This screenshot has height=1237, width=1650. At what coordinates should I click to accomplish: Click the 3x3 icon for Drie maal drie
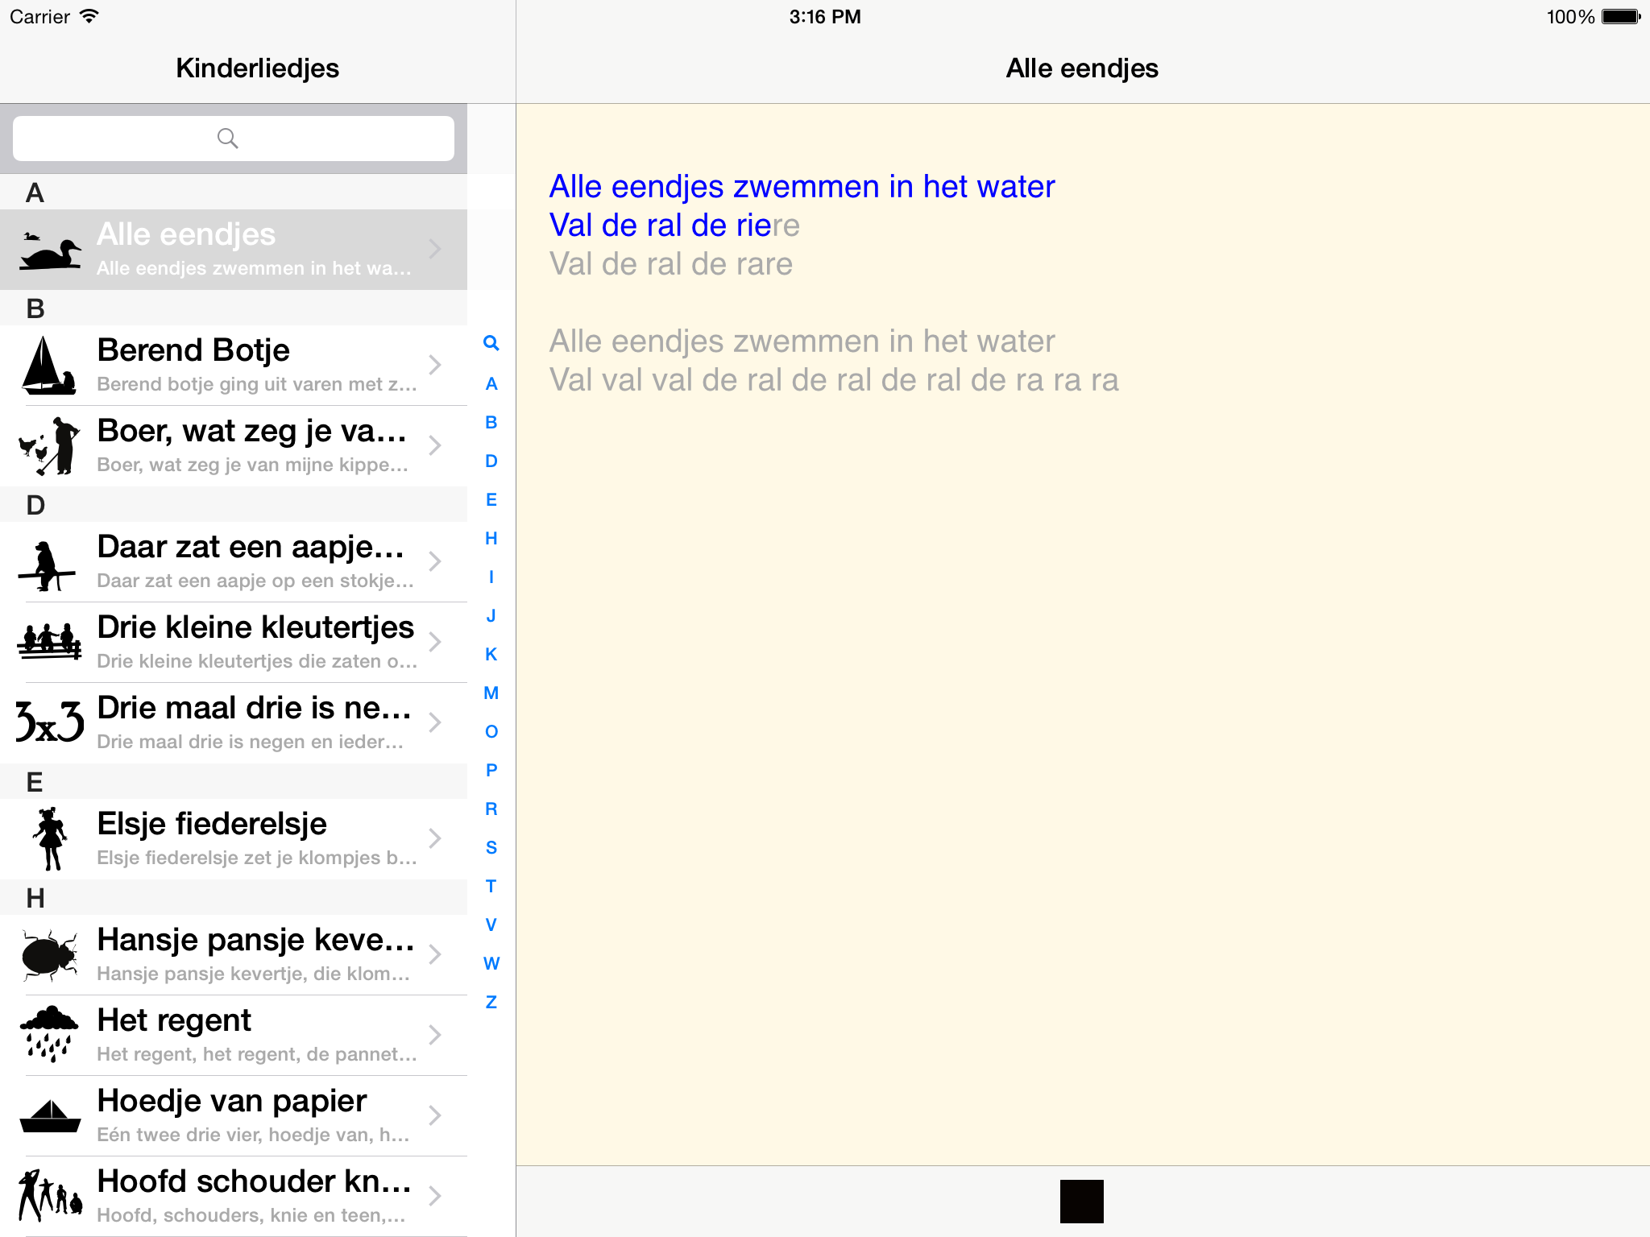[x=50, y=722]
